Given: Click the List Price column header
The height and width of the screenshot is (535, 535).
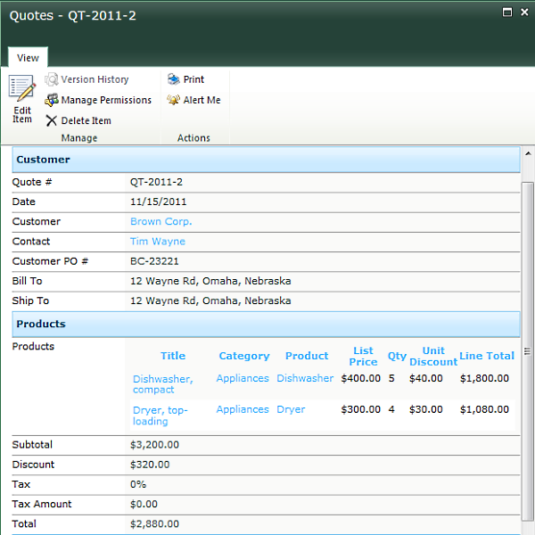Looking at the screenshot, I should pos(363,356).
